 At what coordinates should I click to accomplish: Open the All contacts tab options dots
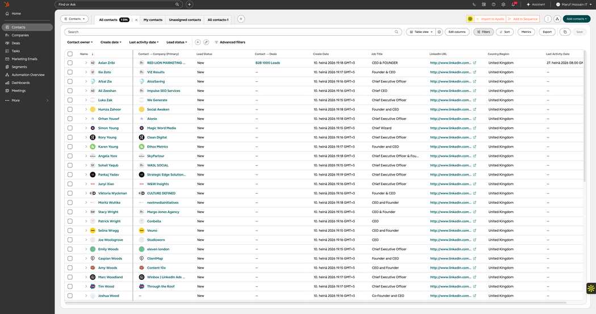(x=132, y=20)
